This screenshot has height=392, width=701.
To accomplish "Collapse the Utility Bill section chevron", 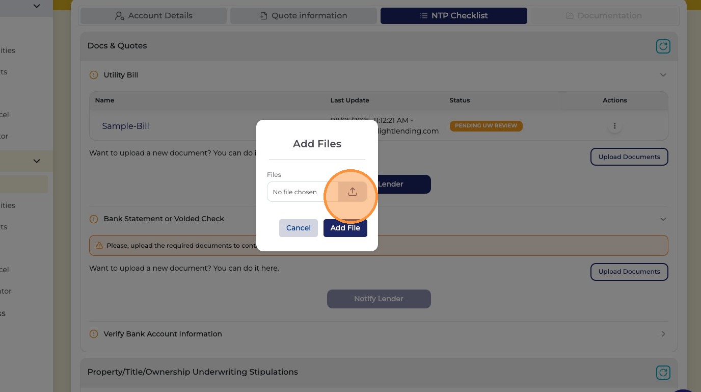I will [x=663, y=75].
